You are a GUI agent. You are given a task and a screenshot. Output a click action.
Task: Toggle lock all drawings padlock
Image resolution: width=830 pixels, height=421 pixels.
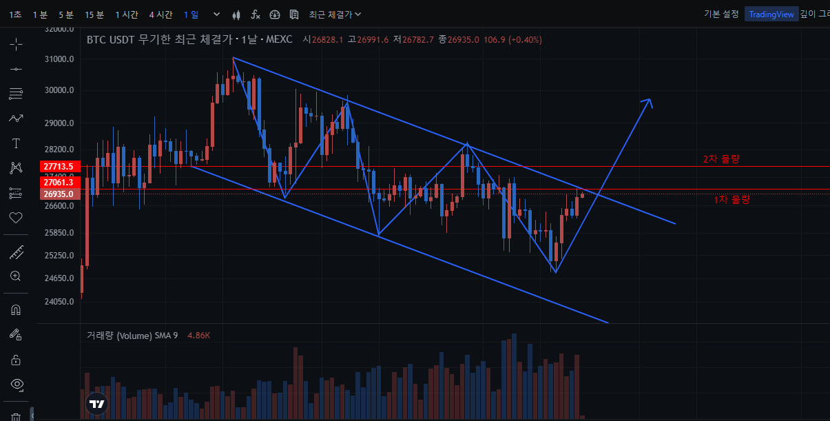[x=16, y=360]
